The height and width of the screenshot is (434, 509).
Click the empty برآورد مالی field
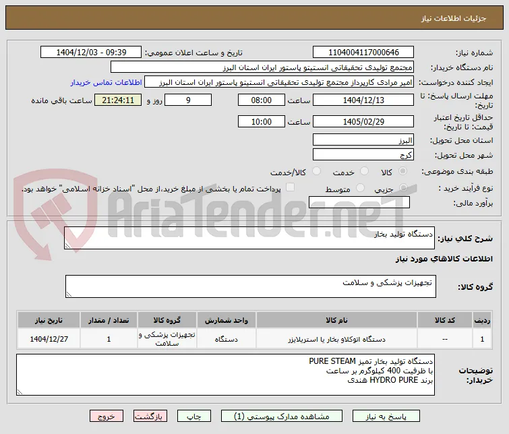pyautogui.click(x=359, y=202)
